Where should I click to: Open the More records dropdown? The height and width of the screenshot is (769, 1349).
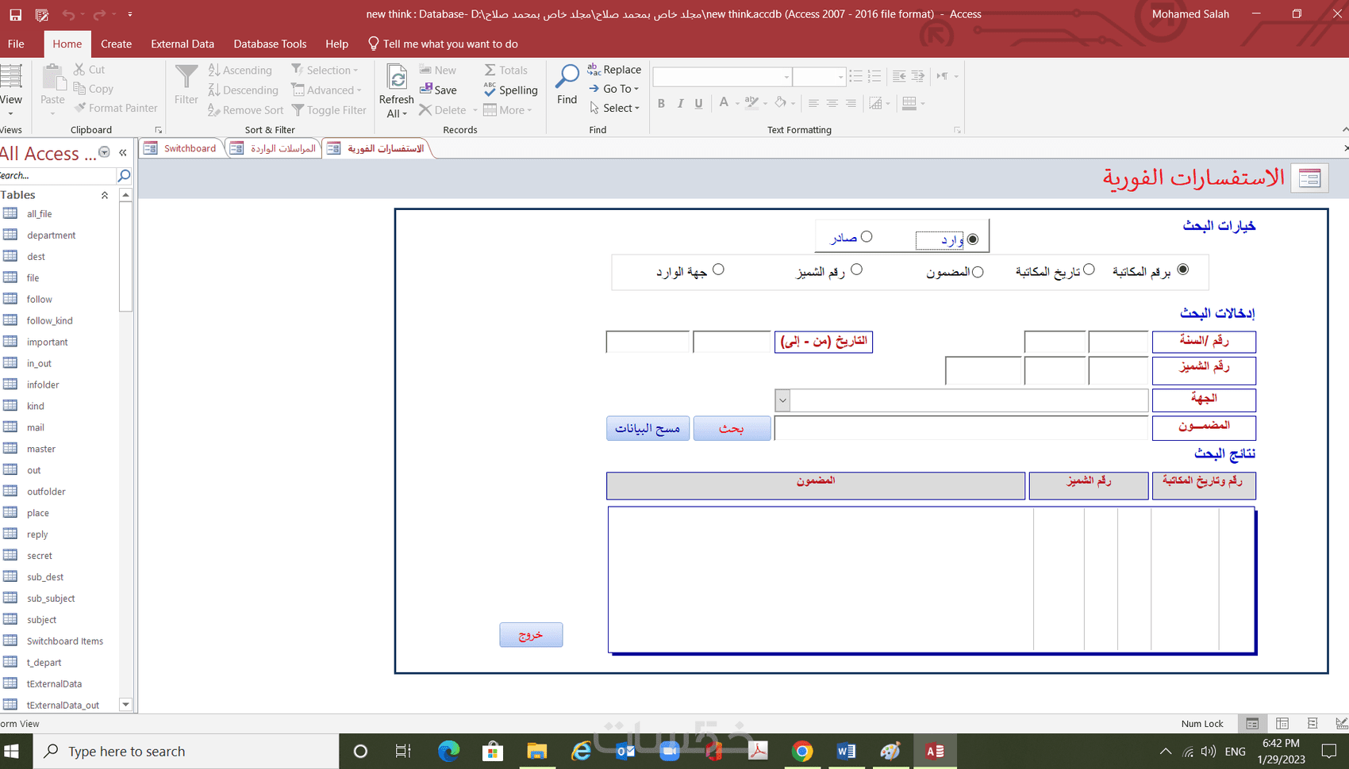click(x=508, y=110)
